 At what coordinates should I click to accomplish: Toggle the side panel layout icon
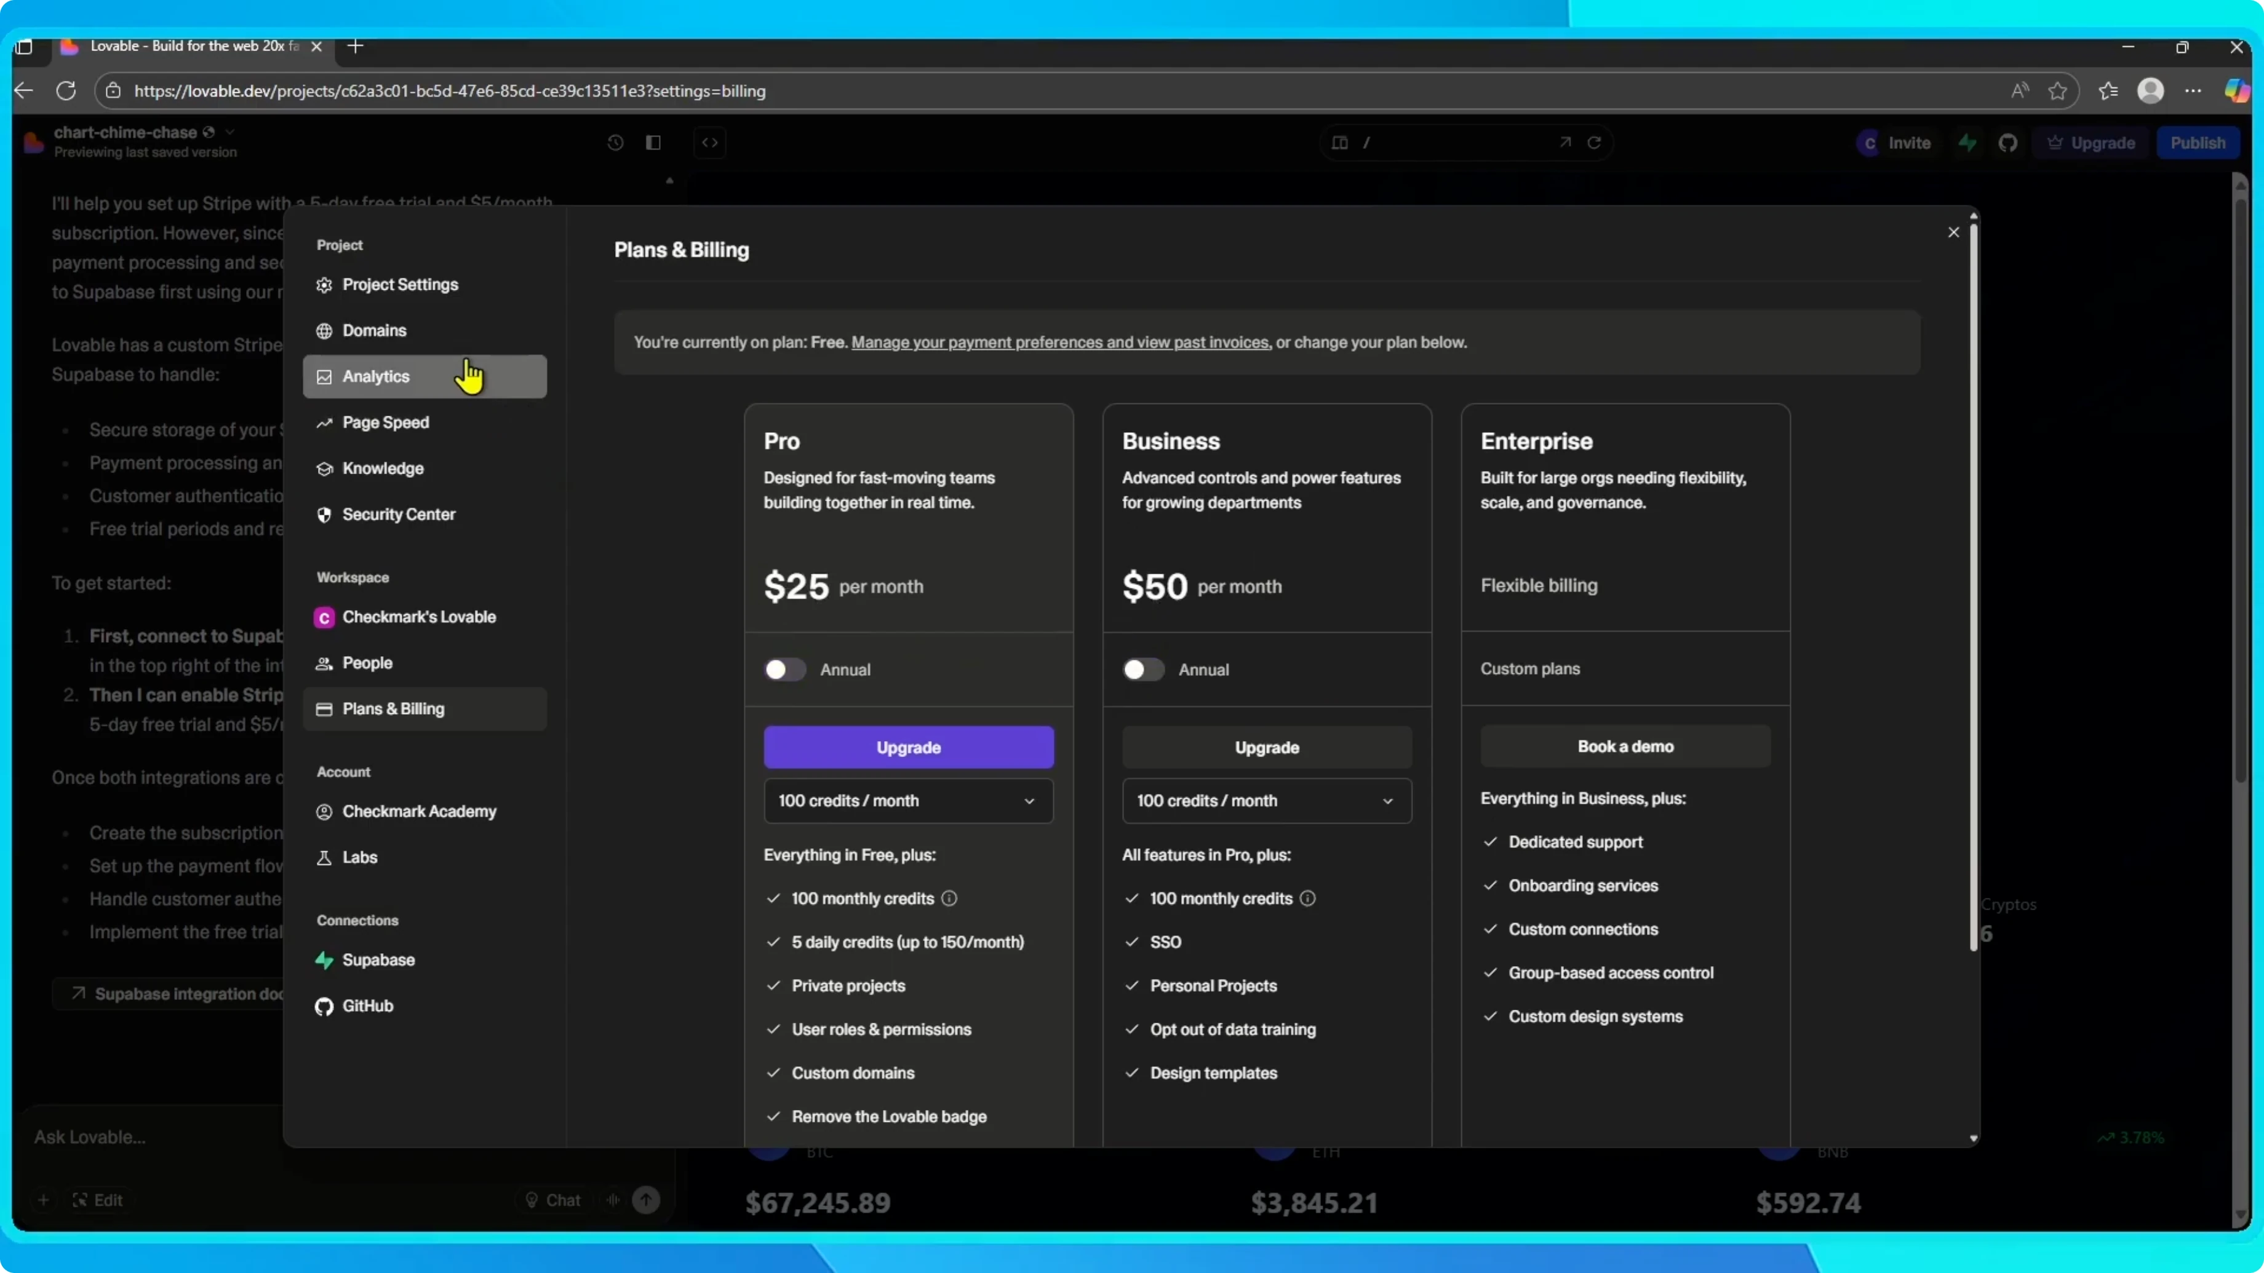coord(653,142)
